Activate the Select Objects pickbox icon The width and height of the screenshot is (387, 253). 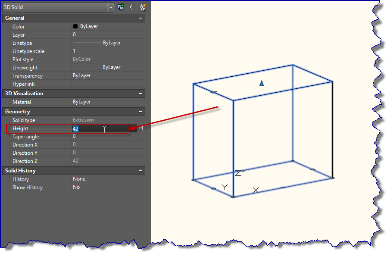coord(131,7)
